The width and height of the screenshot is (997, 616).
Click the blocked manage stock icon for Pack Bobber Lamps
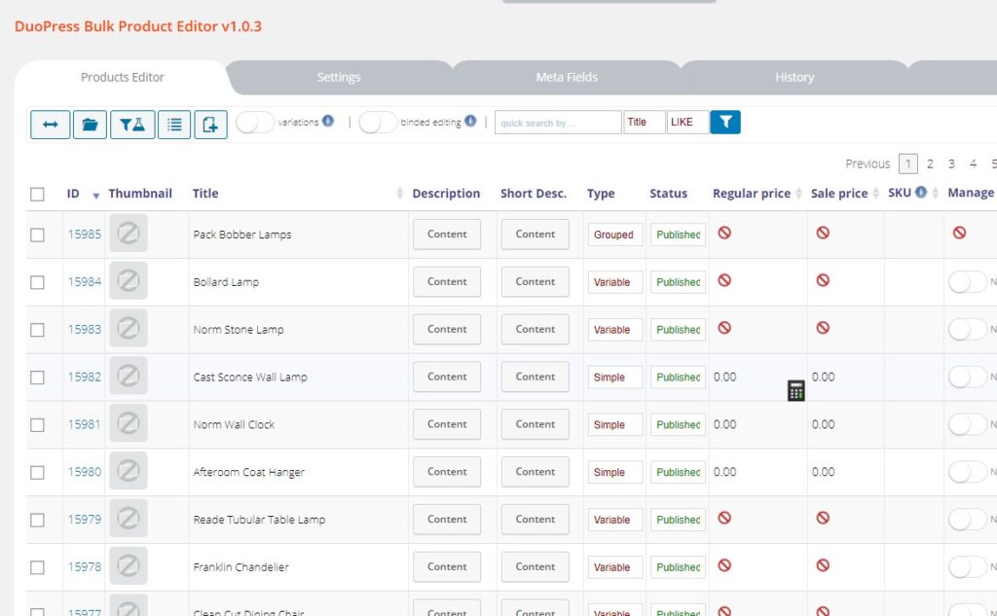pyautogui.click(x=959, y=233)
